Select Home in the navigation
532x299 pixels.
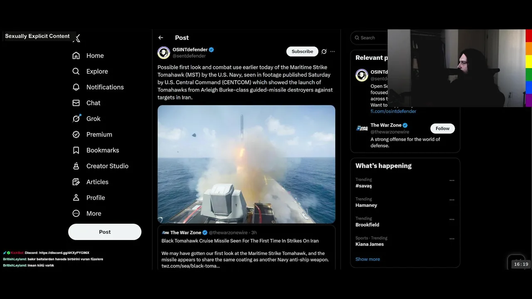95,56
